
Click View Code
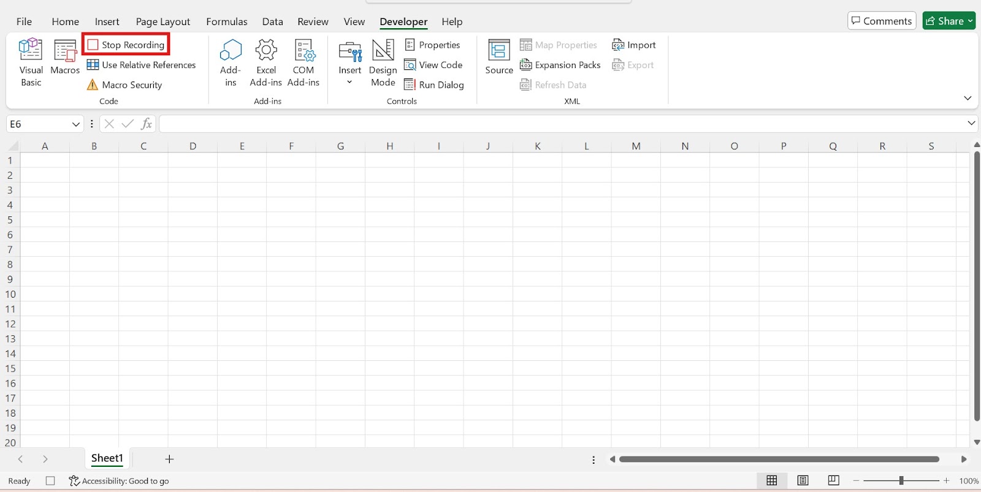(433, 65)
